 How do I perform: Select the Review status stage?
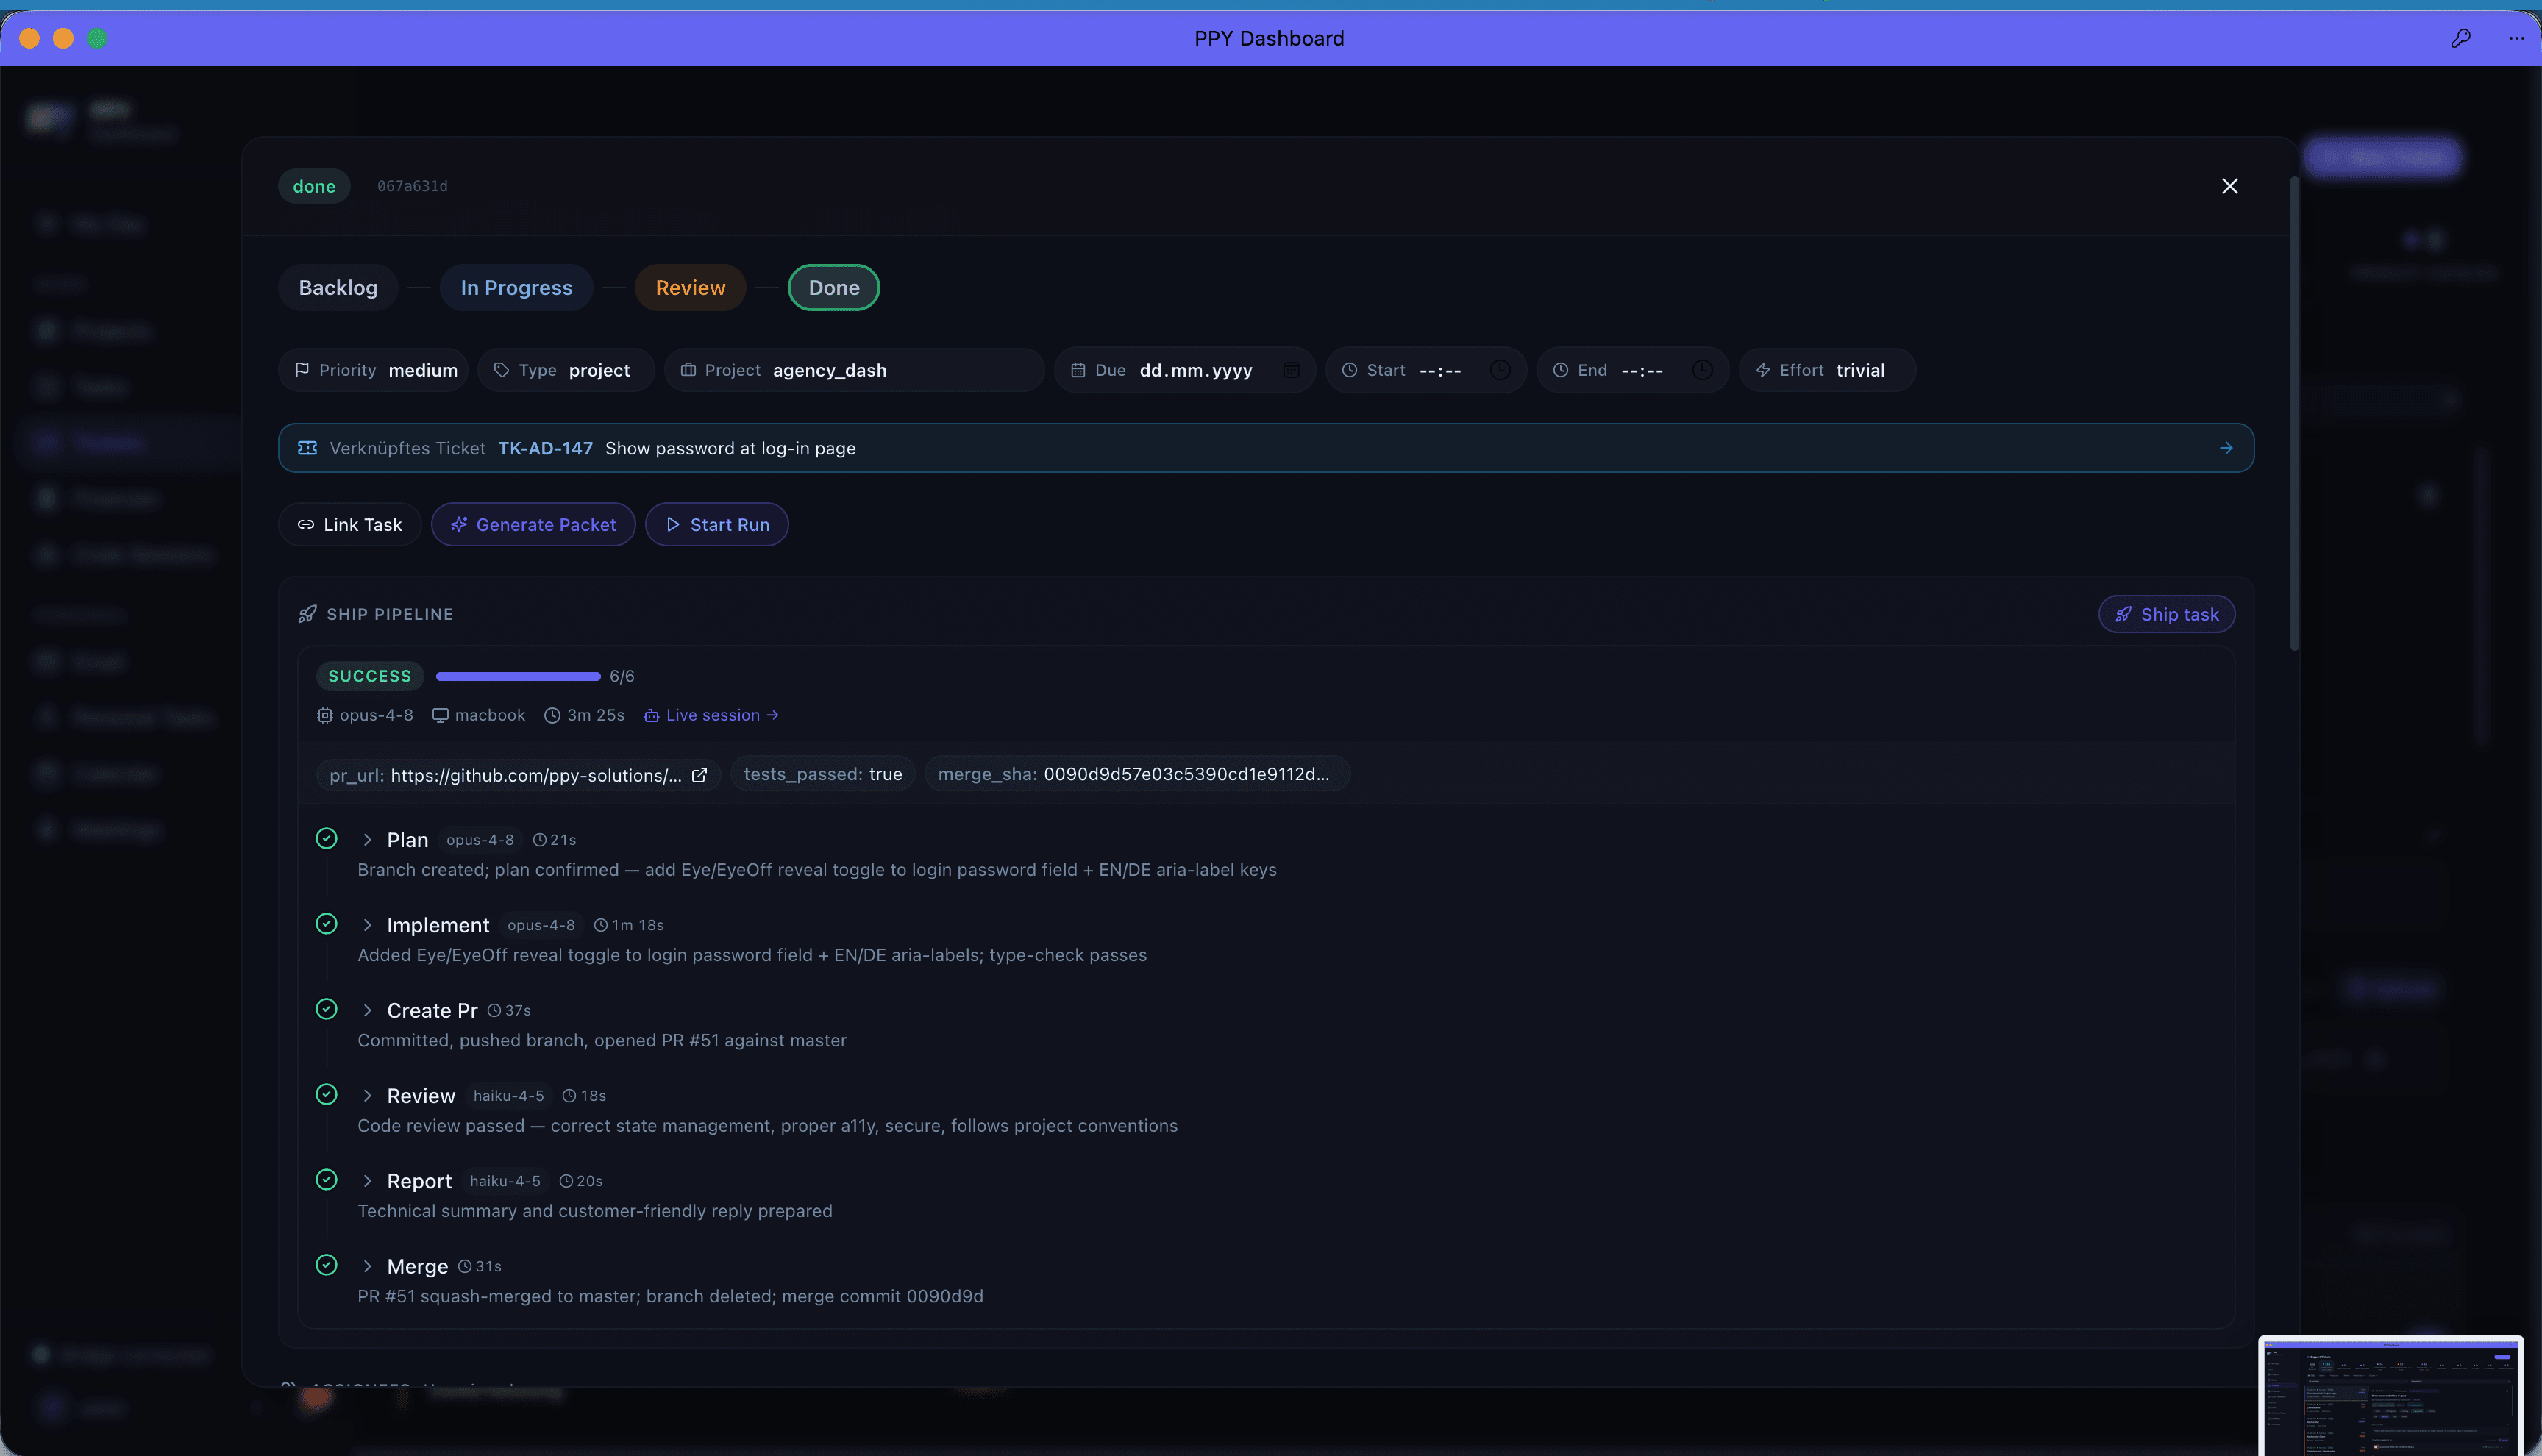pos(690,288)
